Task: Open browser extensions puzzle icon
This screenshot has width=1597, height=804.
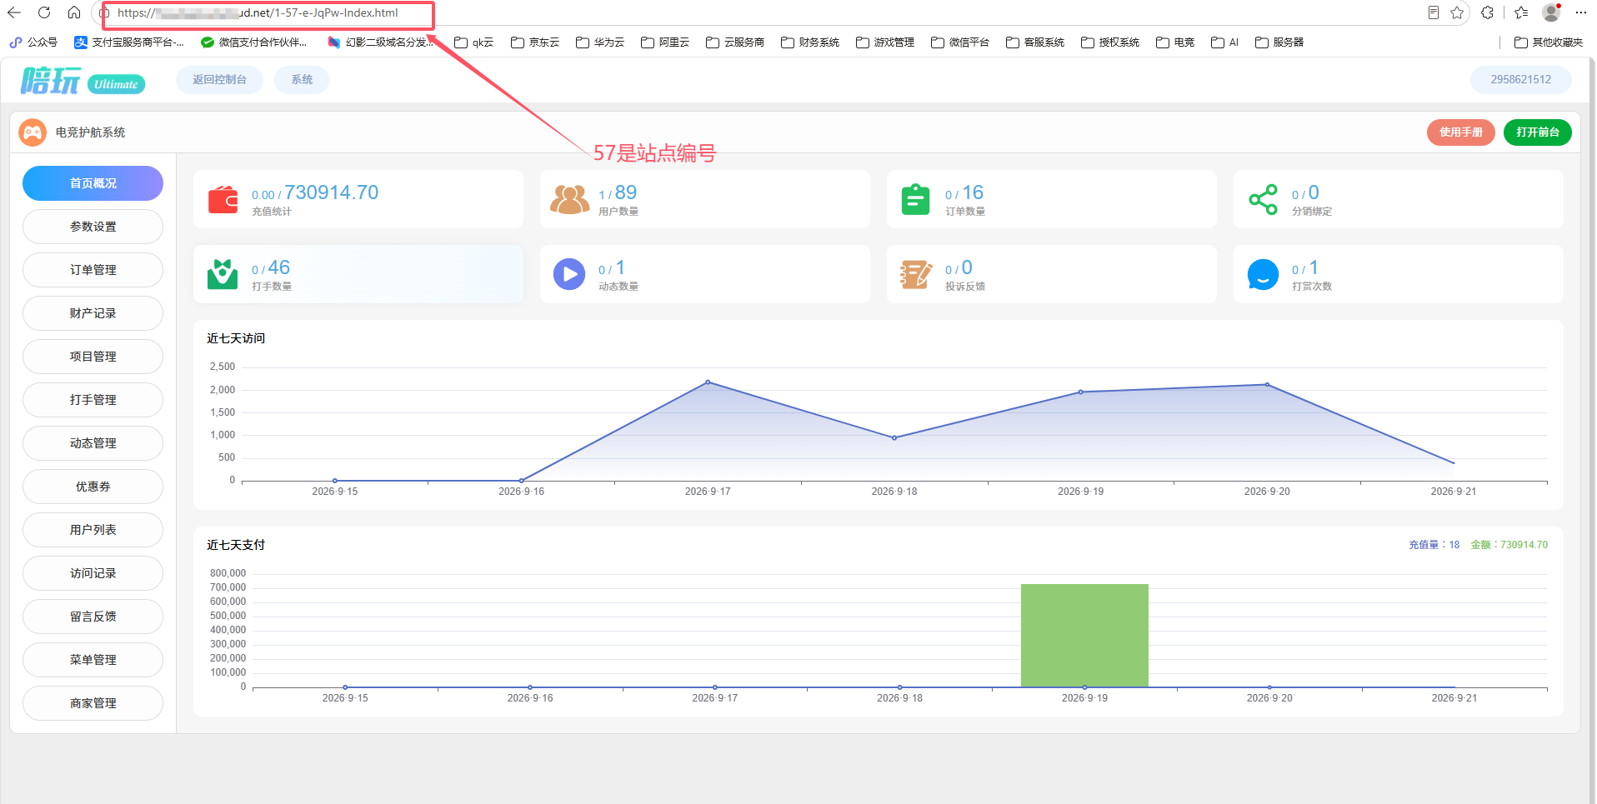Action: click(1487, 12)
